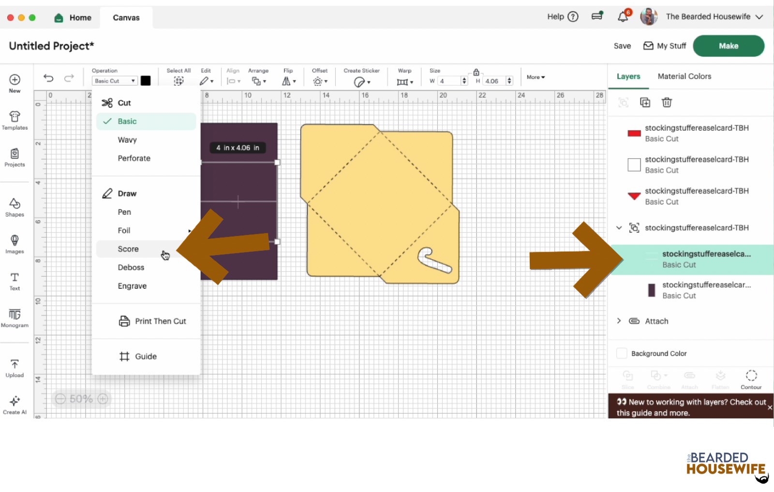The height and width of the screenshot is (492, 774).
Task: Open the More toolbar dropdown
Action: coord(536,77)
